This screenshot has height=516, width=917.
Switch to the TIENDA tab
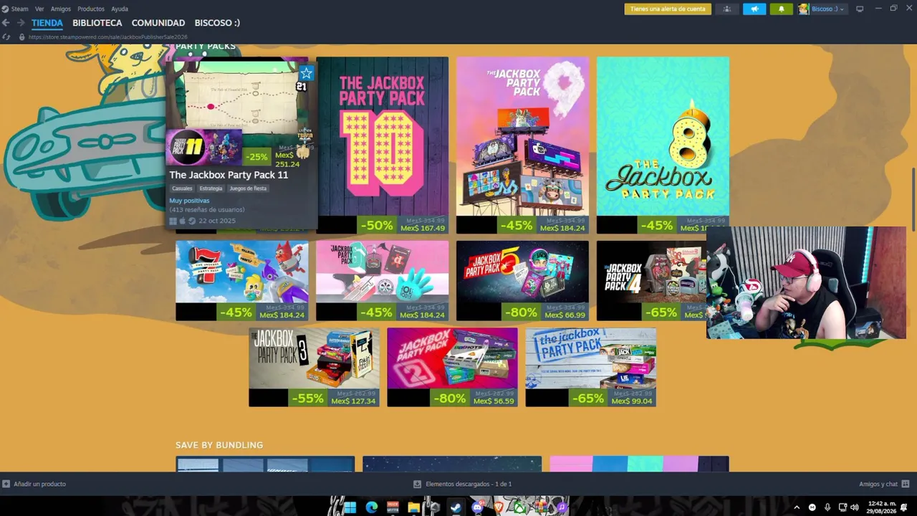pyautogui.click(x=47, y=23)
